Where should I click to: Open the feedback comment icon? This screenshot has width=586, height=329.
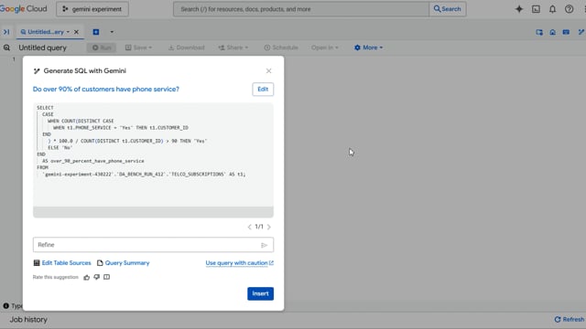point(106,277)
